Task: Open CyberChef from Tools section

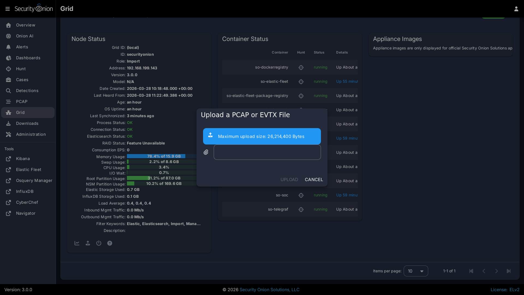Action: [27, 202]
